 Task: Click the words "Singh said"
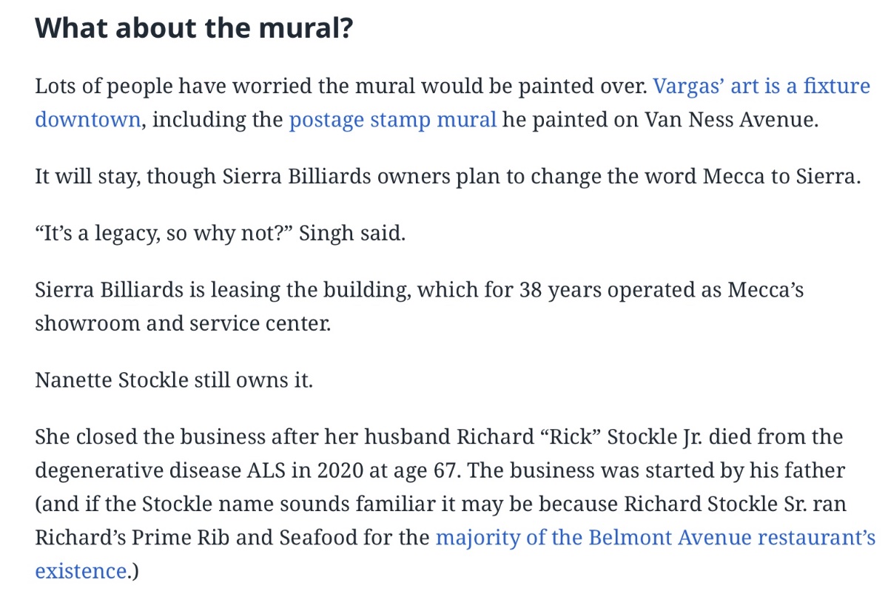pyautogui.click(x=352, y=234)
